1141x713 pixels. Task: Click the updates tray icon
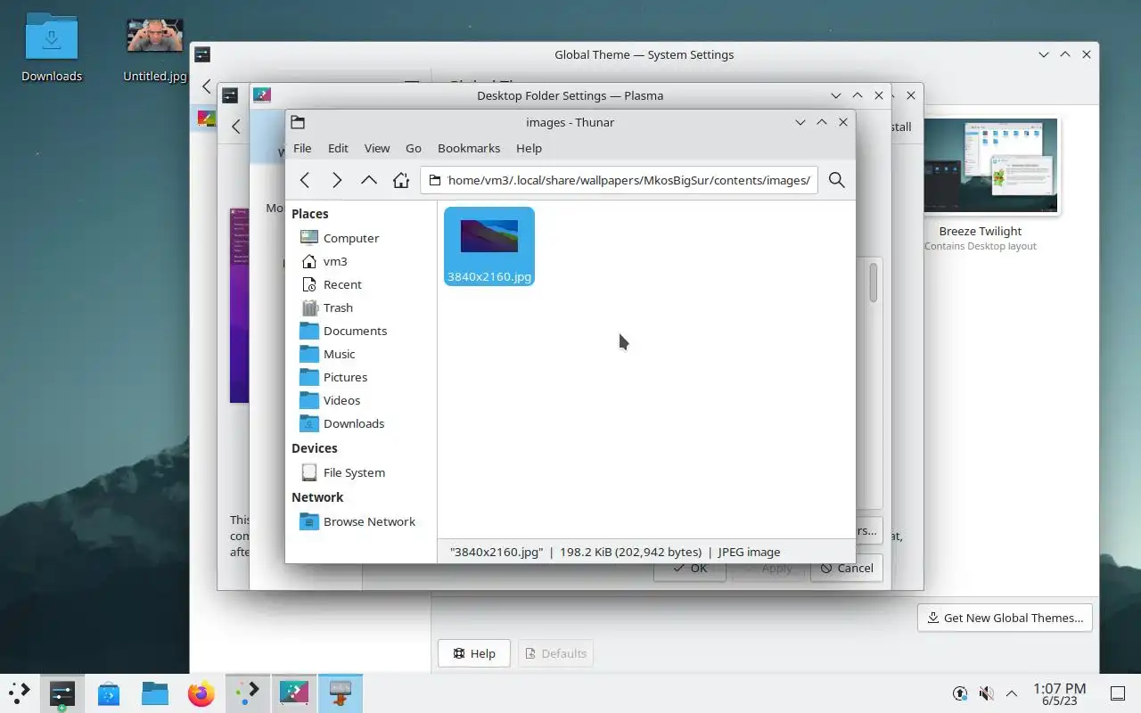pos(960,693)
